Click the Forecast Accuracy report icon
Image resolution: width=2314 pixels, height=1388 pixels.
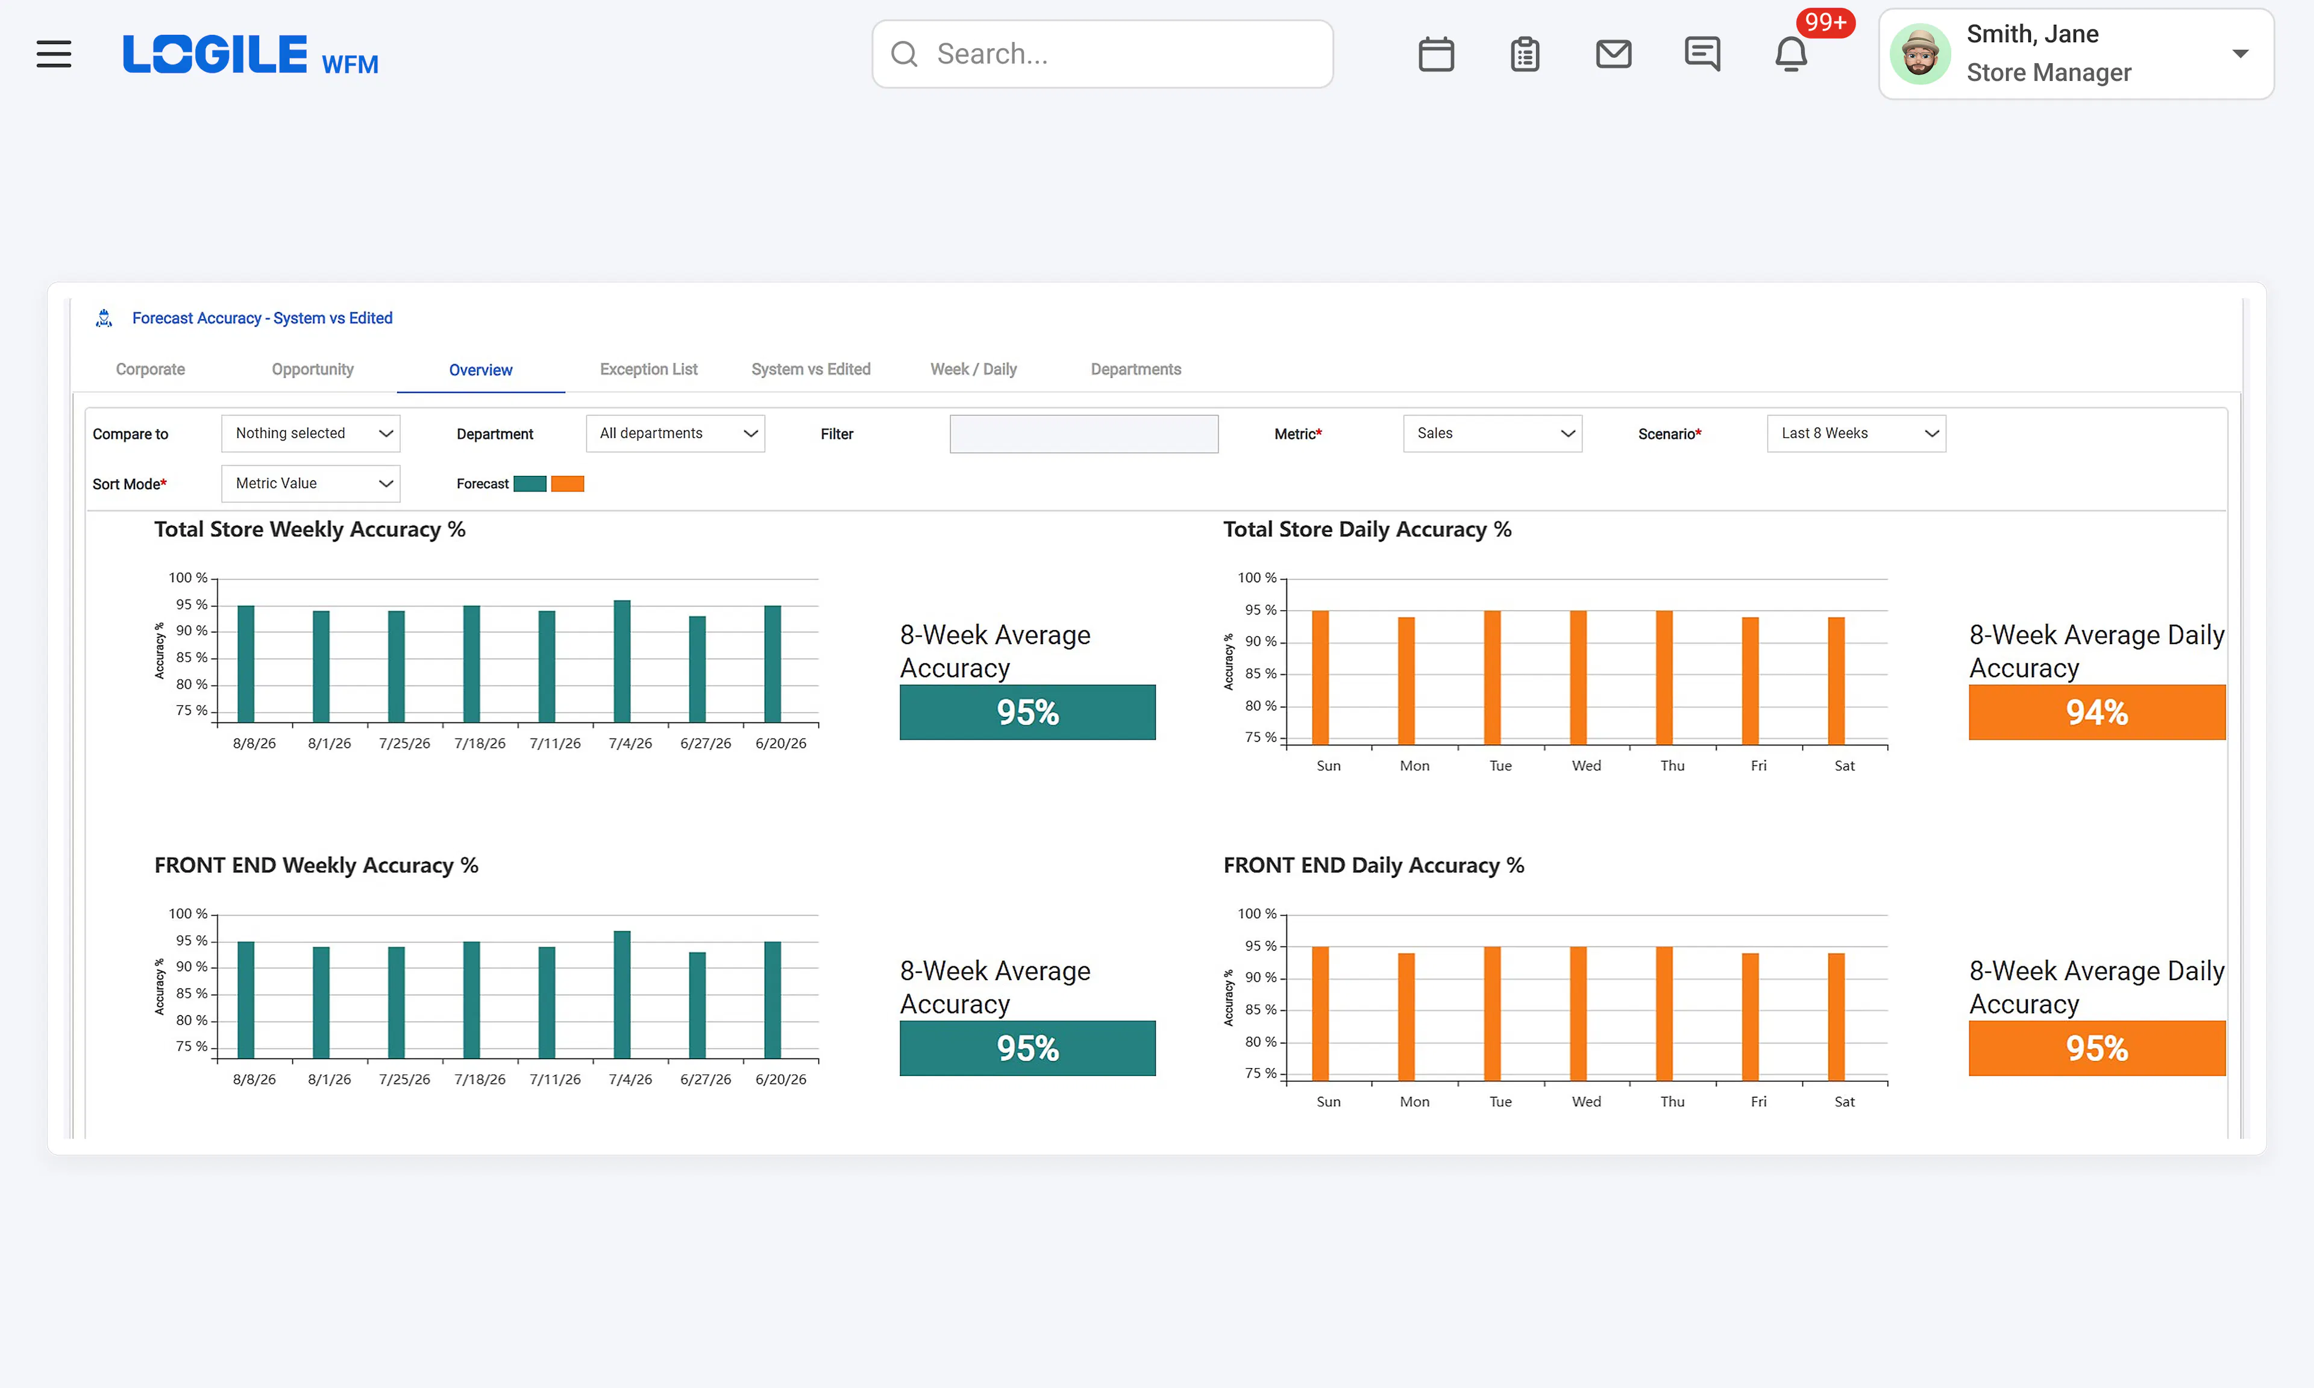point(104,318)
